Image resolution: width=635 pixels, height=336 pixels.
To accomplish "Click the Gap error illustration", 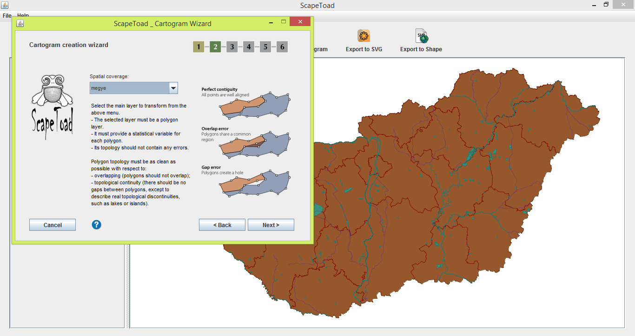I will (254, 185).
